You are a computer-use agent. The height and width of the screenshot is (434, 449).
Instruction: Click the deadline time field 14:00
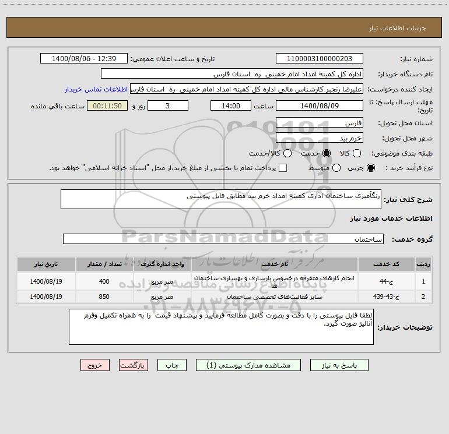231,105
